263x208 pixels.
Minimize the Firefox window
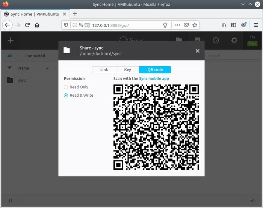coord(243,4)
